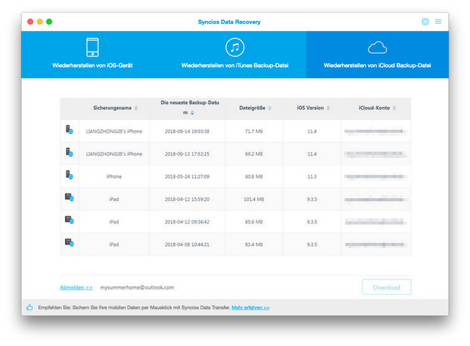Click date 2018-05-24 11:27:09
Image resolution: width=470 pixels, height=346 pixels.
pyautogui.click(x=187, y=177)
